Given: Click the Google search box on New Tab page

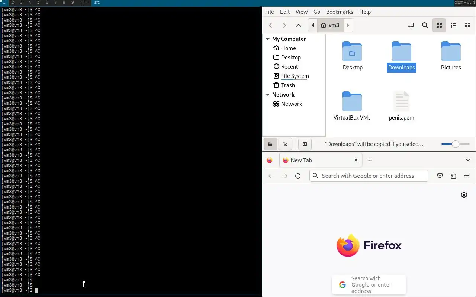Looking at the screenshot, I should click(369, 285).
